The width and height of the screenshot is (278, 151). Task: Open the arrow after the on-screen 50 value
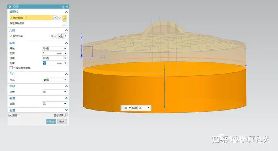click(x=149, y=108)
